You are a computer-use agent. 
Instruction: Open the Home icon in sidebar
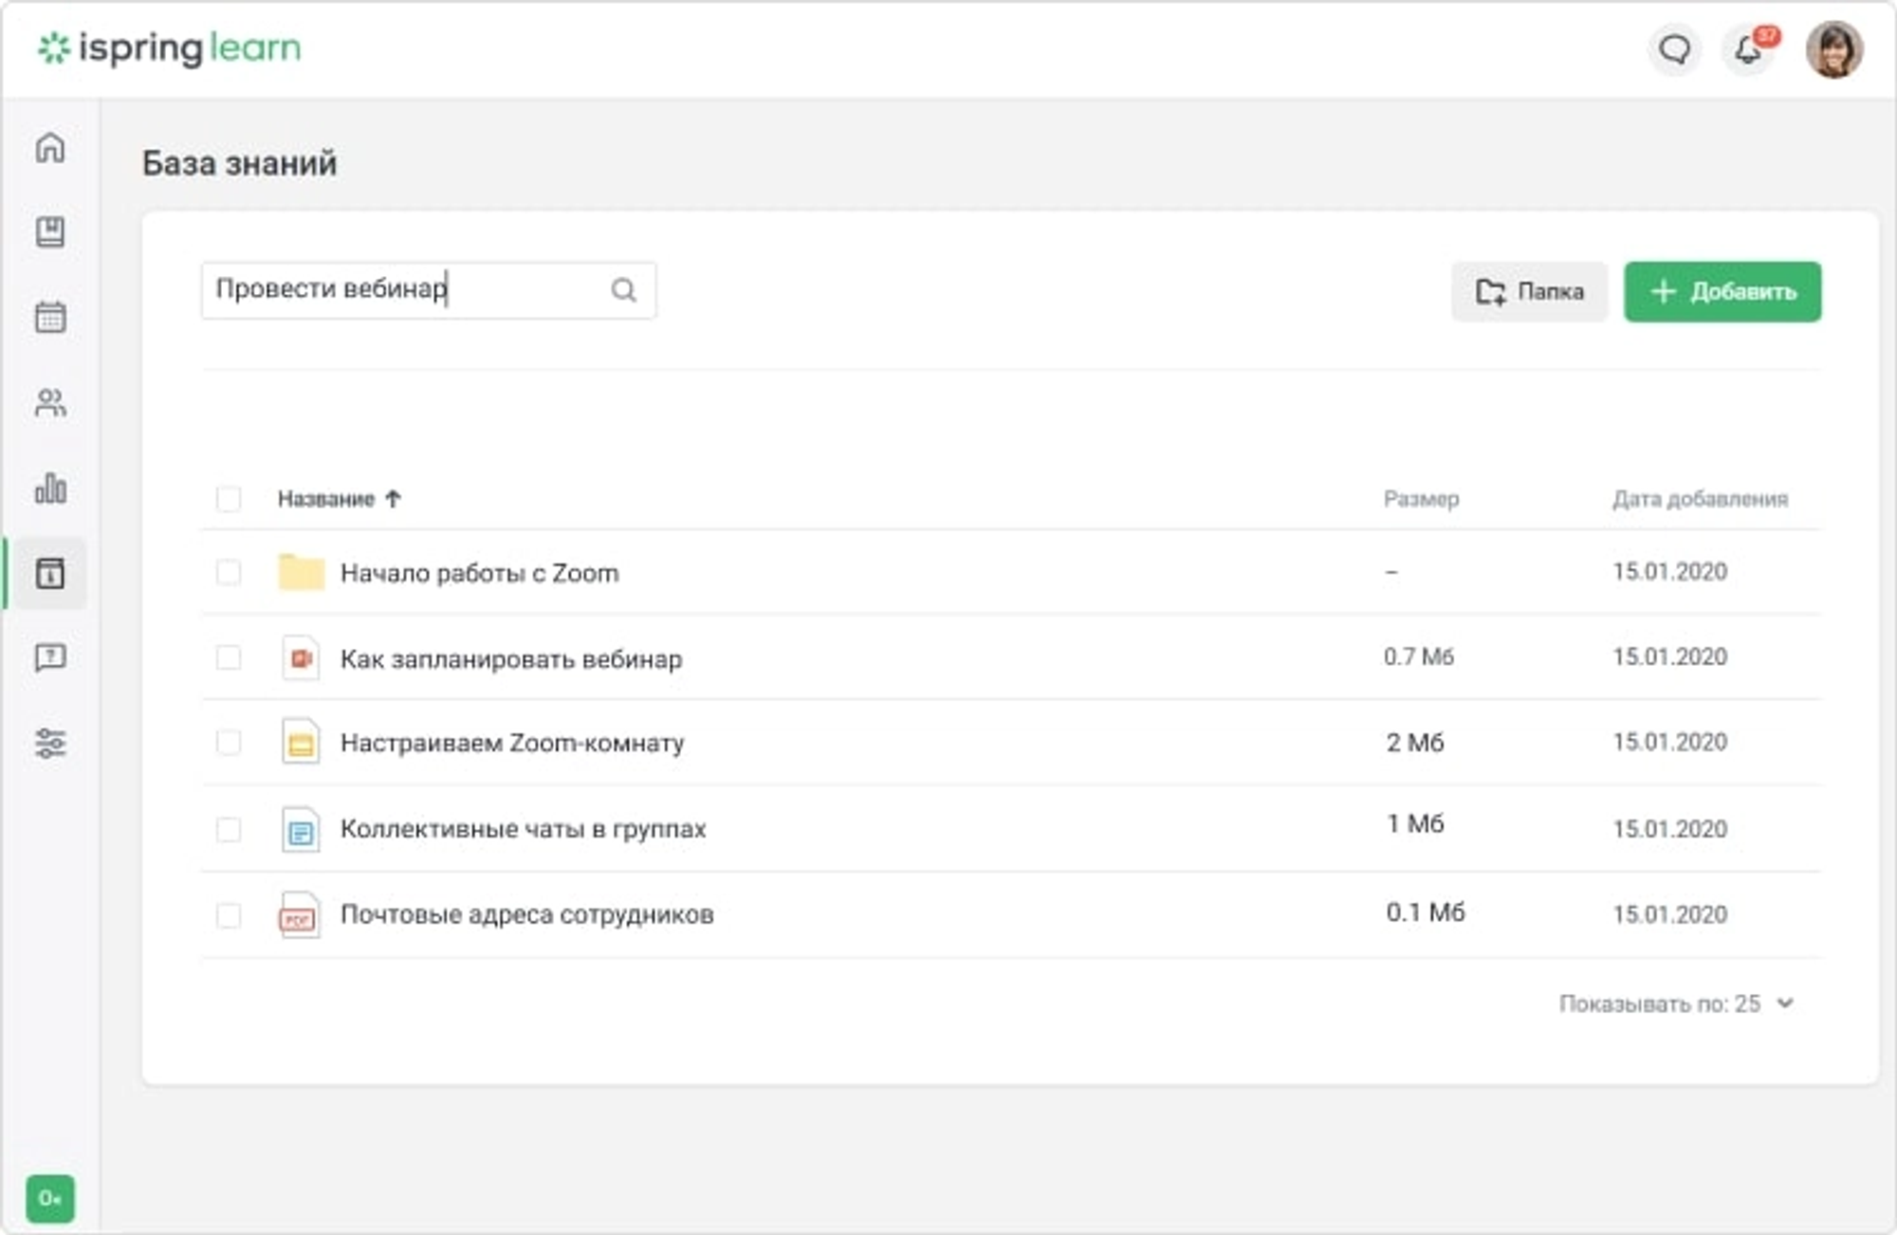[x=50, y=148]
